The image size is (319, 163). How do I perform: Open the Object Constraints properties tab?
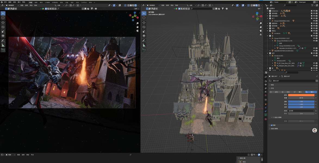(x=266, y=111)
